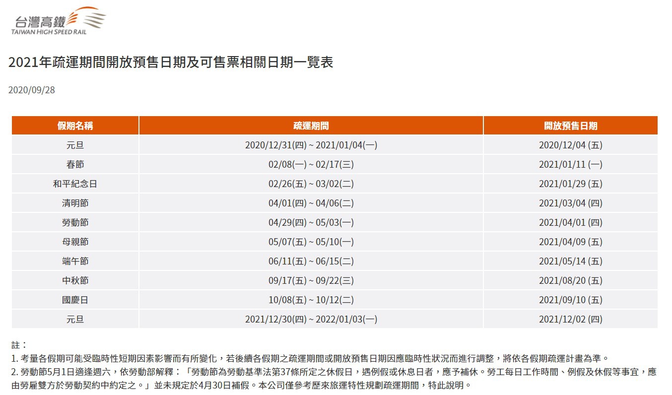Click presale date 2020/12/04 (五)
The height and width of the screenshot is (395, 672).
571,145
